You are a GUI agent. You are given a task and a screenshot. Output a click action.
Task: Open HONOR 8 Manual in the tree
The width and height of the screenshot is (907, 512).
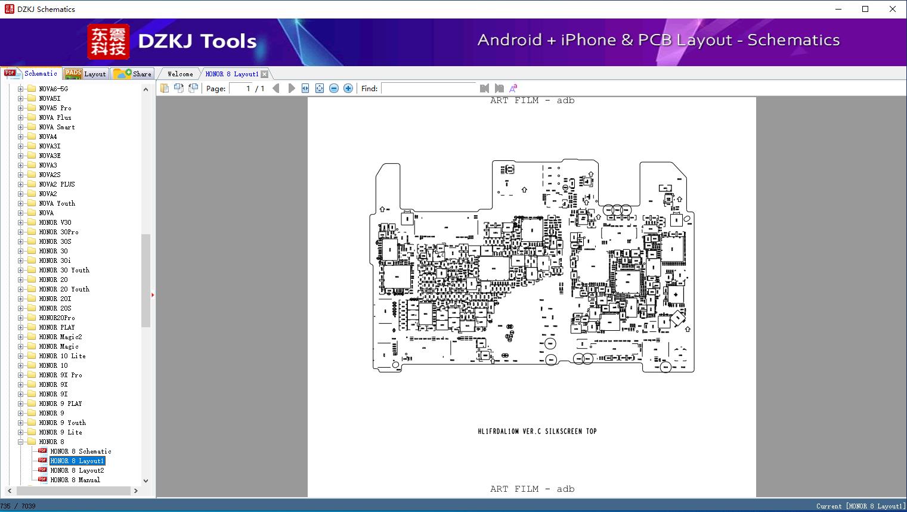(75, 480)
